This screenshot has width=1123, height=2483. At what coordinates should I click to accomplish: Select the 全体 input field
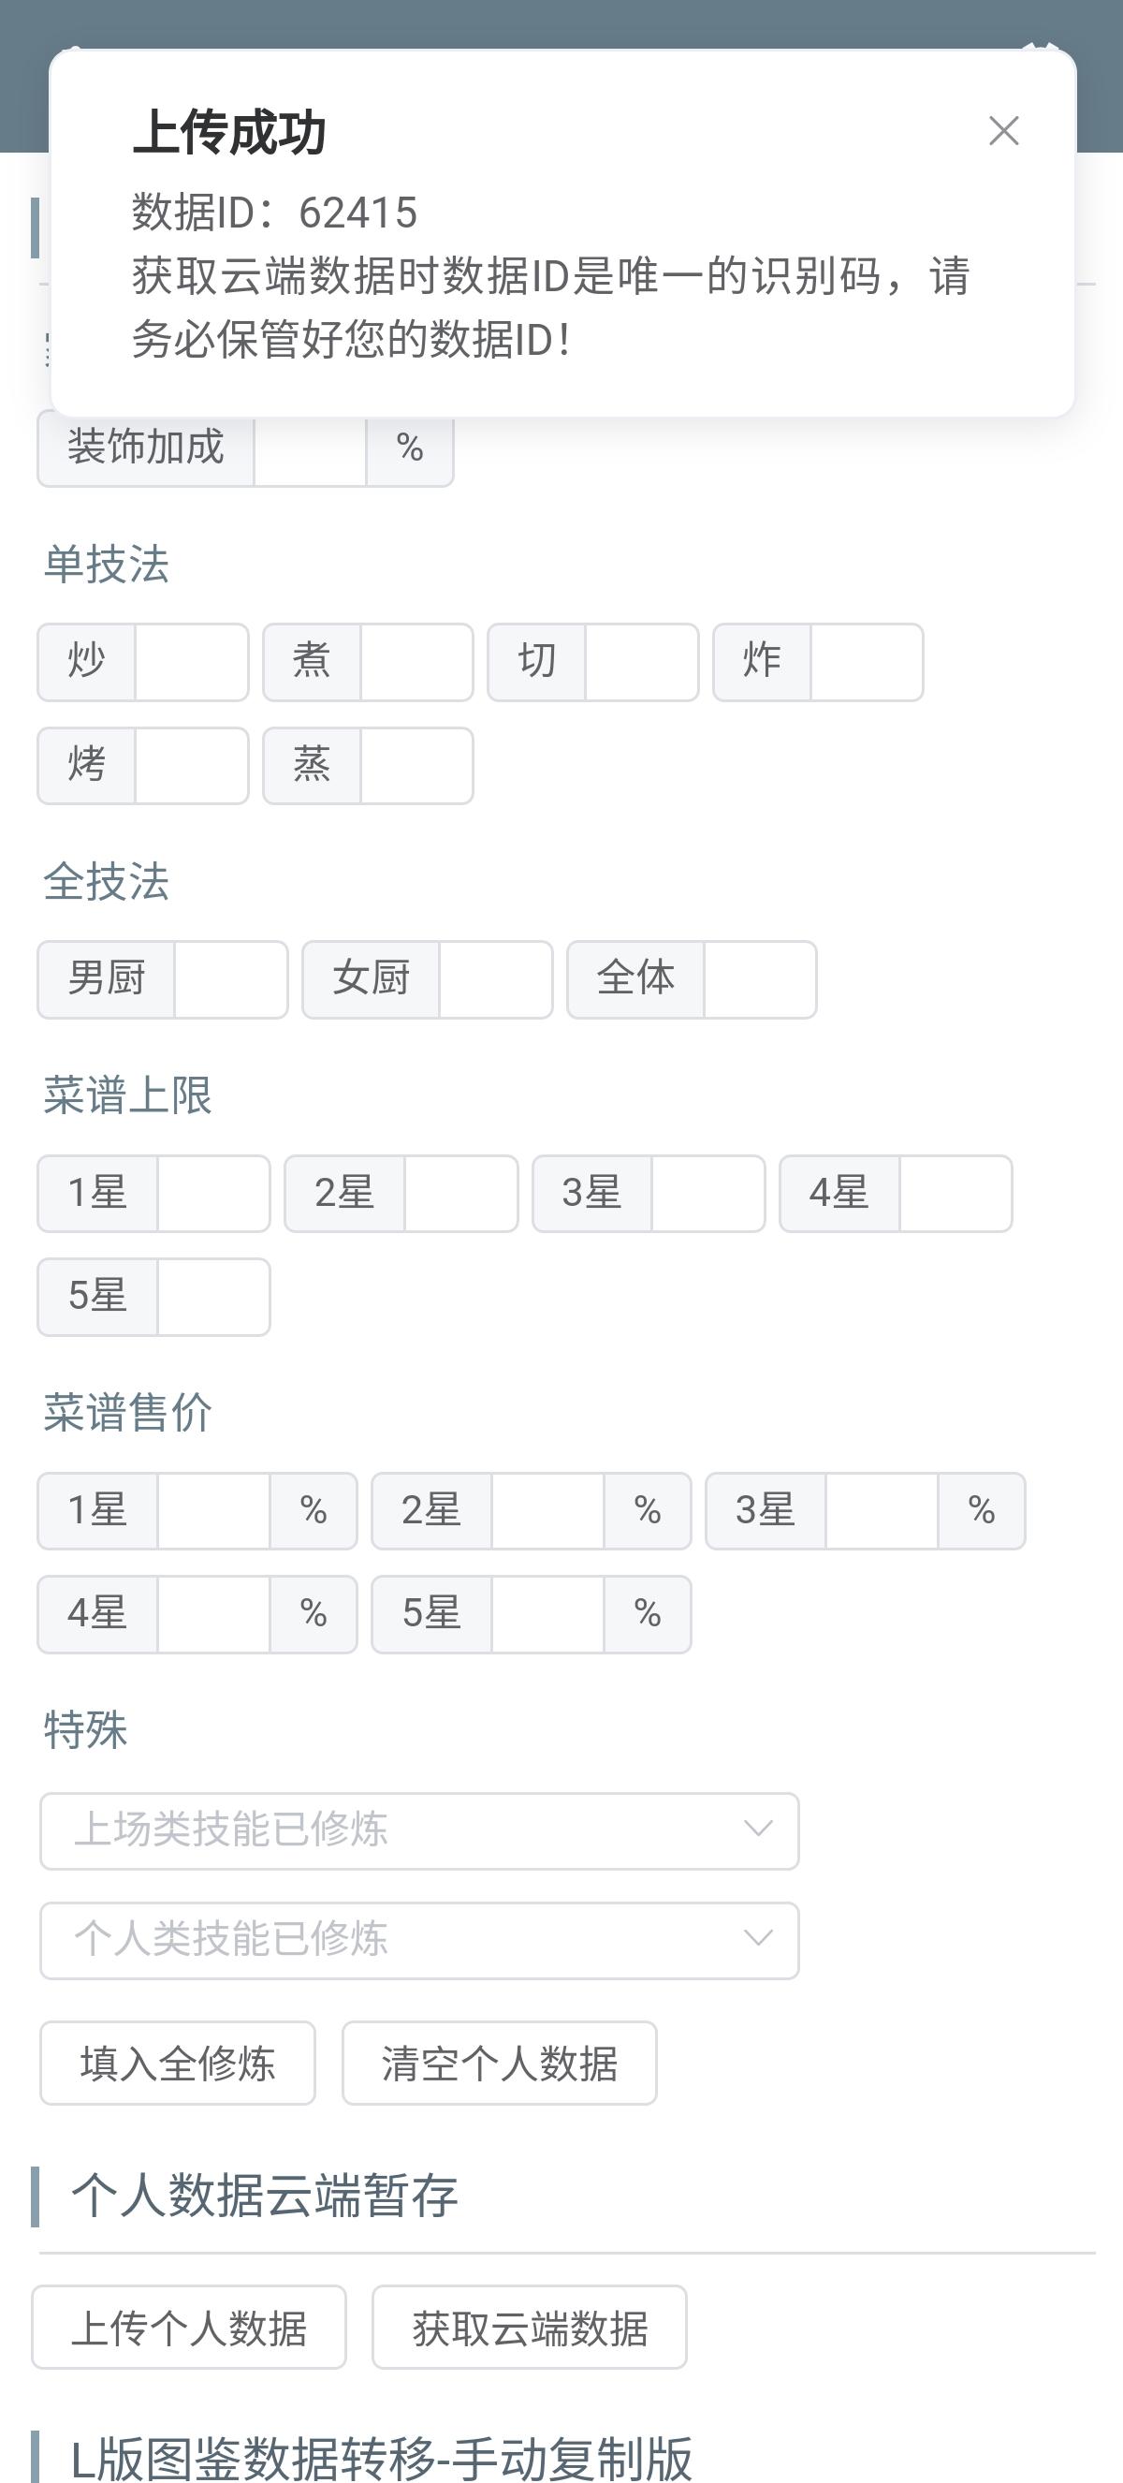click(x=760, y=979)
